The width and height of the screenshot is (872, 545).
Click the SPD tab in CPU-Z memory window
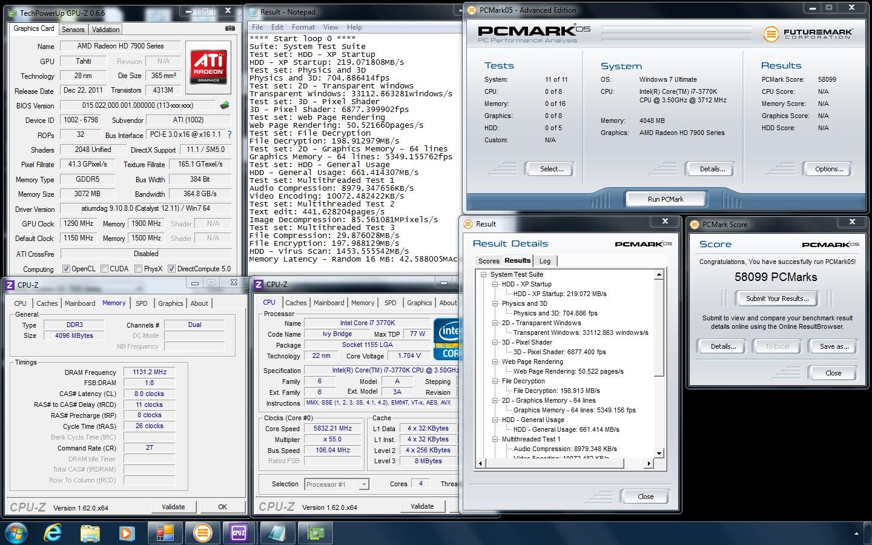pyautogui.click(x=141, y=303)
